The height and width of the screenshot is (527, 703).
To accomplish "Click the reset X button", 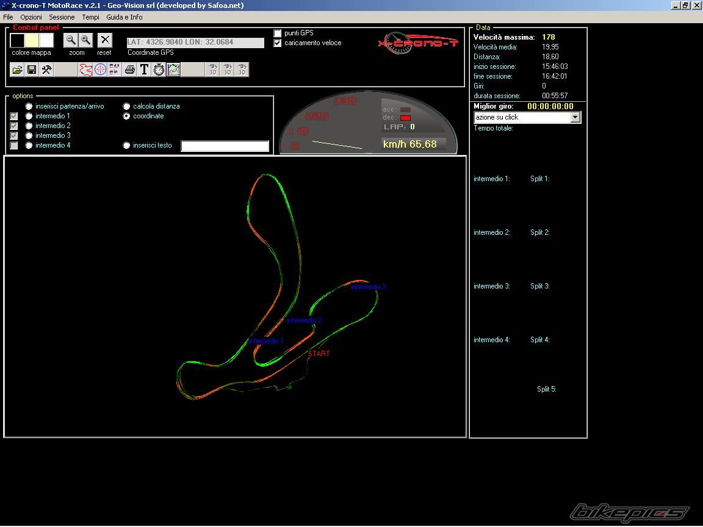I will tap(105, 40).
